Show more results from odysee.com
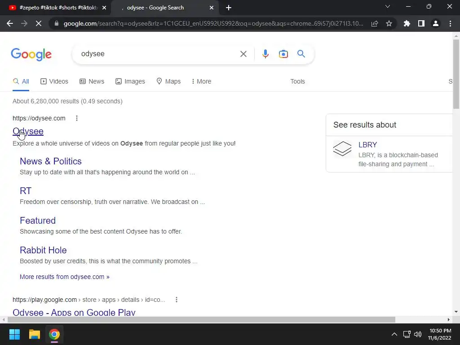The image size is (460, 345). [x=65, y=277]
